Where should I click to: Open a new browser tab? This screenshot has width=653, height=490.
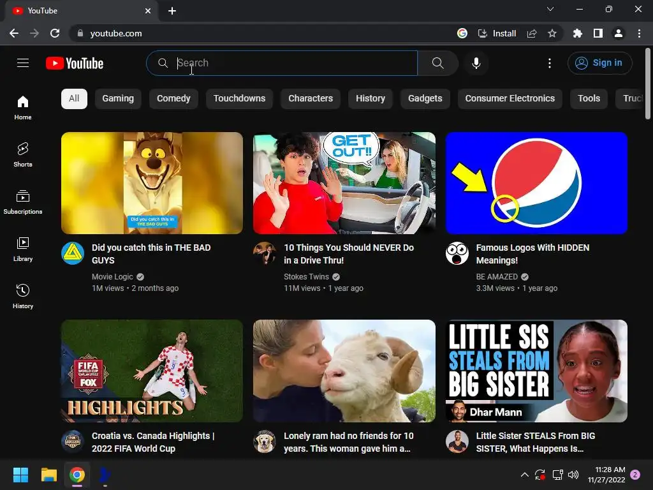click(x=172, y=11)
